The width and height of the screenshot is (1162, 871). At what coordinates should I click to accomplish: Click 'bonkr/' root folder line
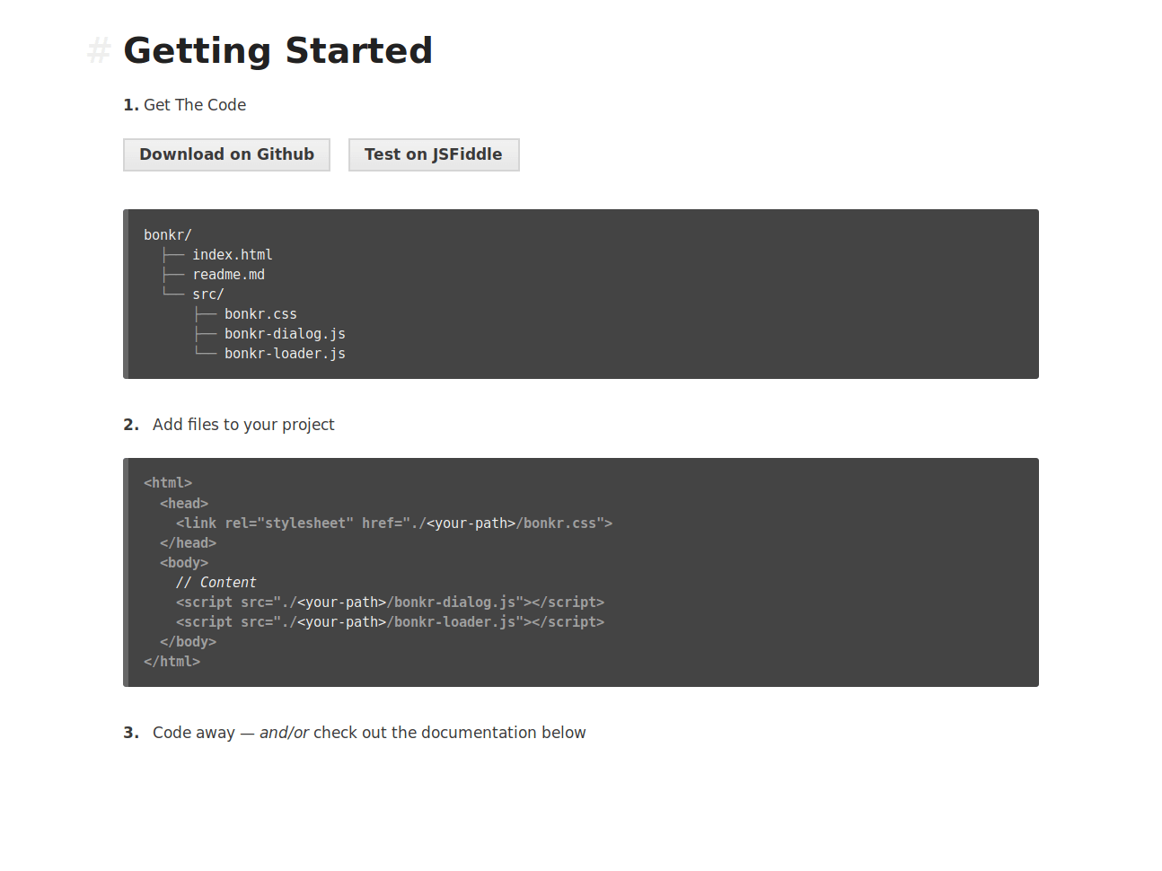coord(168,235)
